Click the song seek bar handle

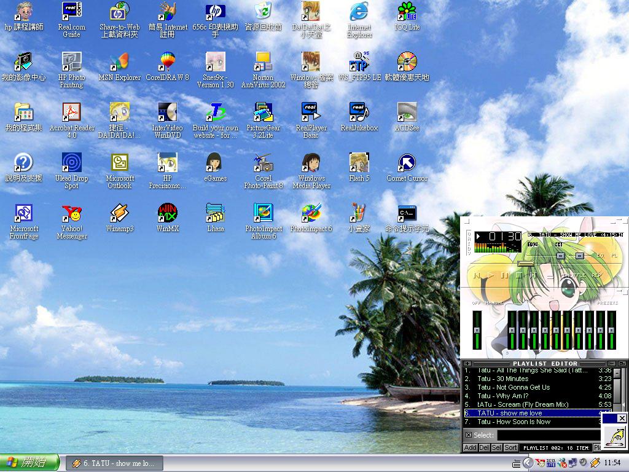(x=525, y=264)
